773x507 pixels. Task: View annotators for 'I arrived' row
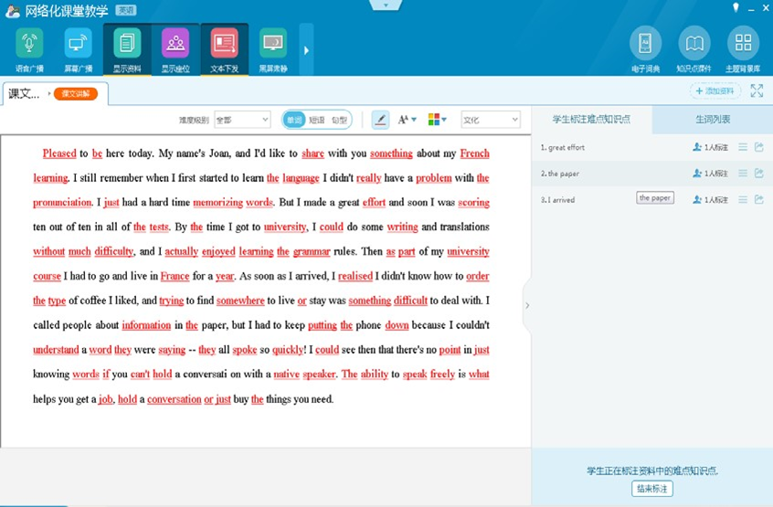[x=710, y=199]
